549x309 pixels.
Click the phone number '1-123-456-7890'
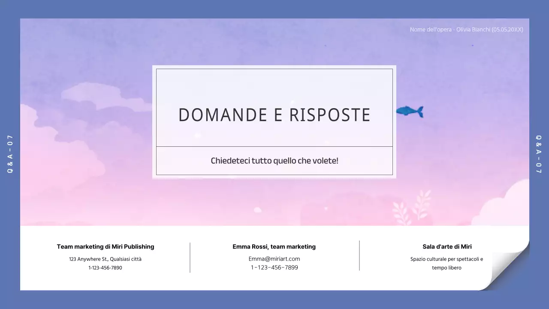point(105,267)
